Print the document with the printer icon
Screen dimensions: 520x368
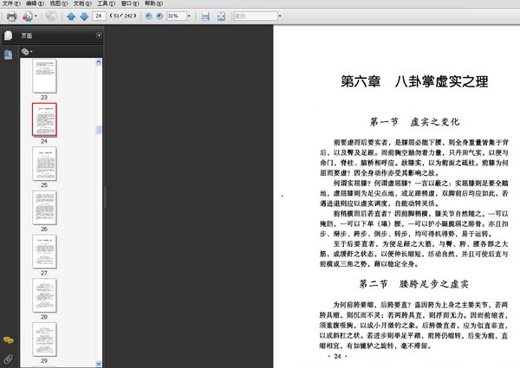pyautogui.click(x=11, y=16)
